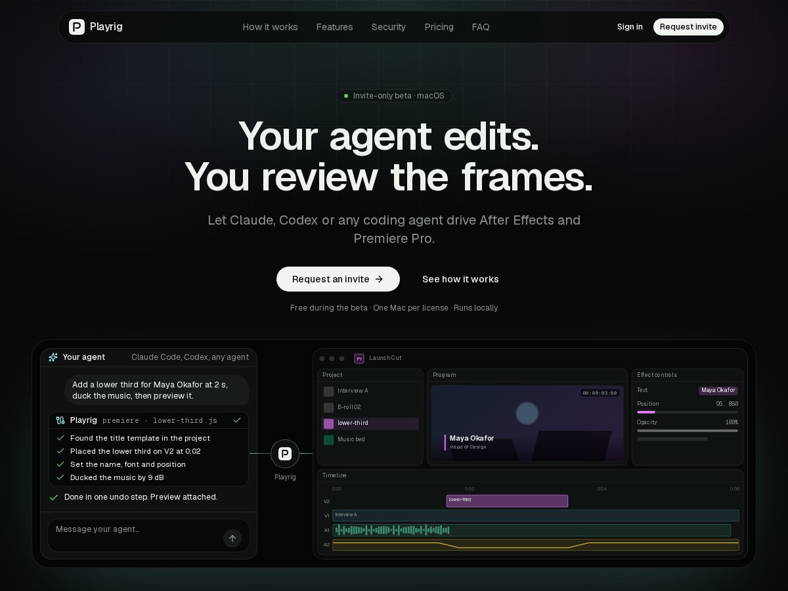This screenshot has height=591, width=788.
Task: Click the LaunchCut window title
Action: (x=385, y=358)
